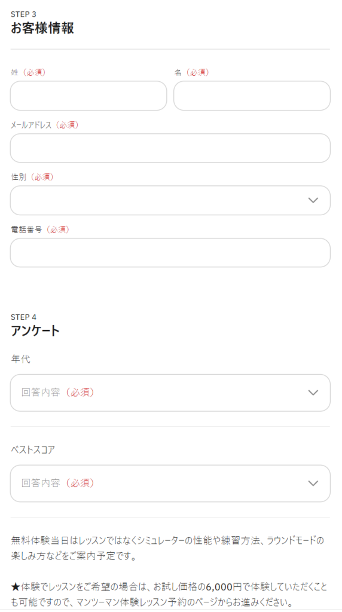Expand the ベストスコア 回答内容 dropdown

tap(170, 483)
